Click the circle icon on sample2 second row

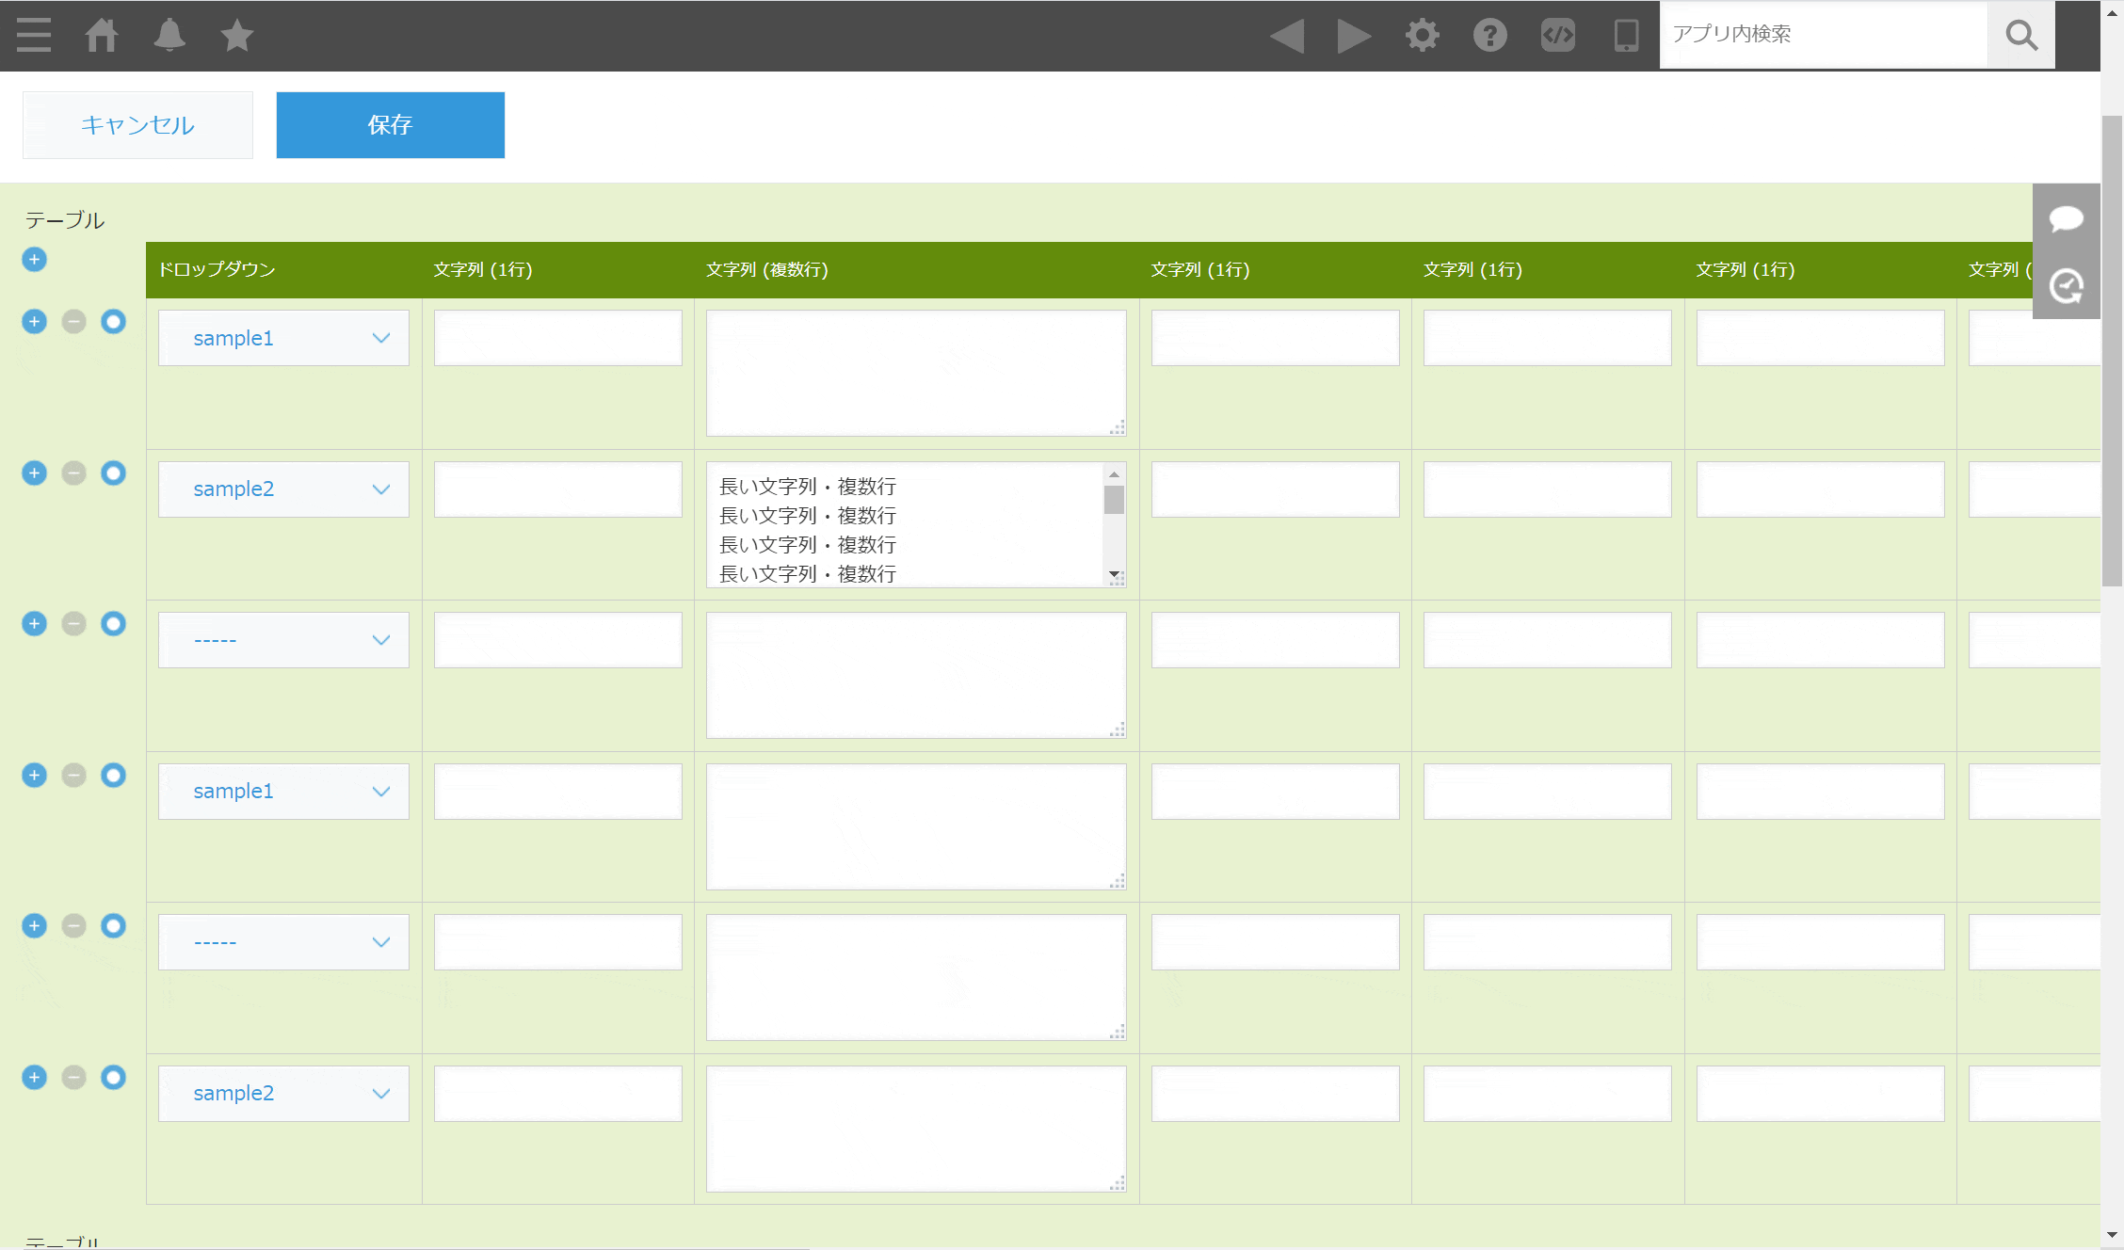pyautogui.click(x=113, y=473)
